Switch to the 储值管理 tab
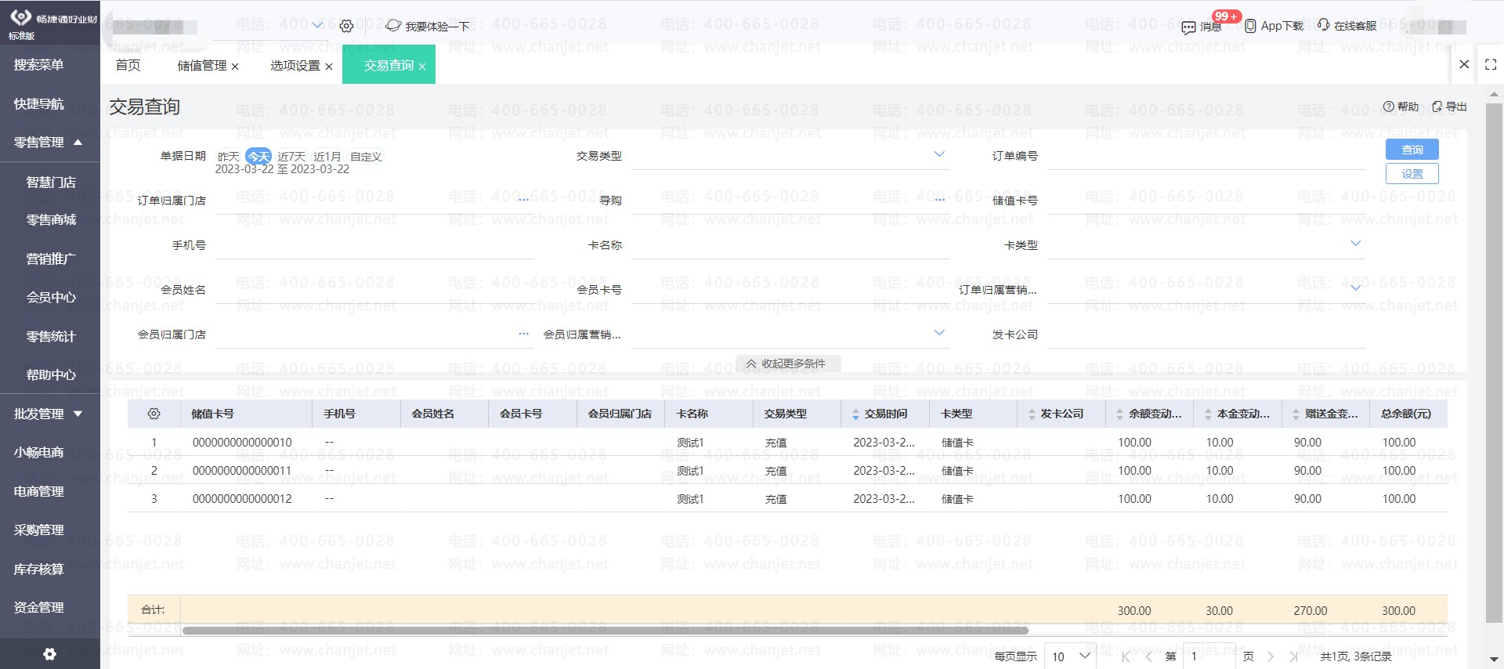Image resolution: width=1504 pixels, height=669 pixels. point(202,66)
